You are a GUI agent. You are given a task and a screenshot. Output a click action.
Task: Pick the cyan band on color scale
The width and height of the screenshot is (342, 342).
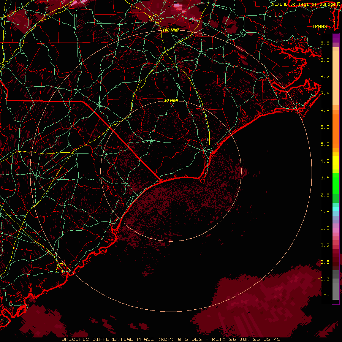[336, 209]
